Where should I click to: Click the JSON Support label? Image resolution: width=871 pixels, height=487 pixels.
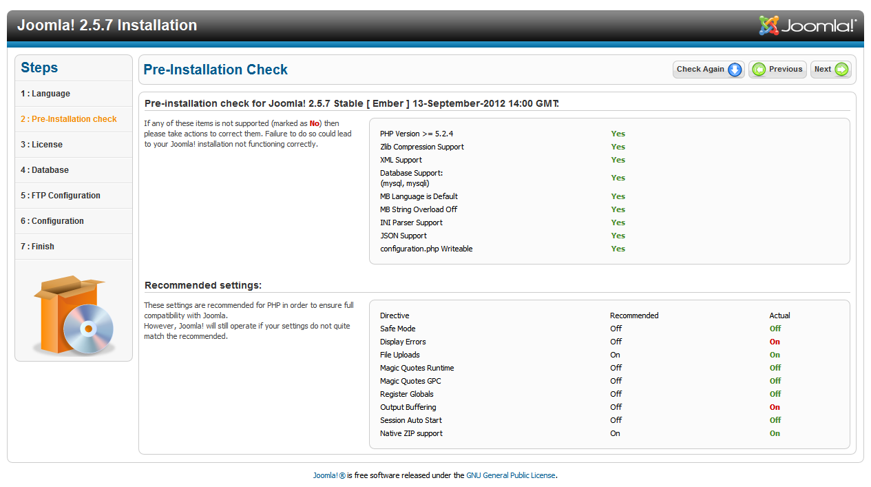point(403,236)
